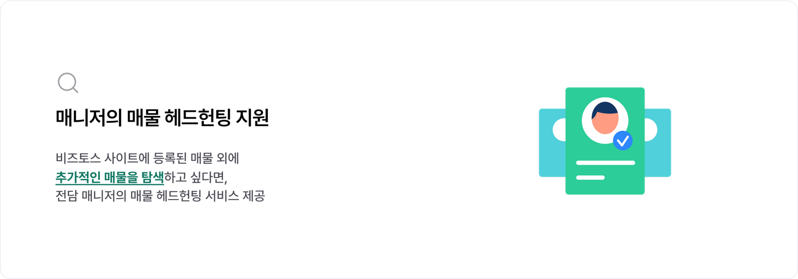Click the '매니저의 매물 헤드헌팅 지원' heading
The image size is (798, 279).
tap(162, 117)
